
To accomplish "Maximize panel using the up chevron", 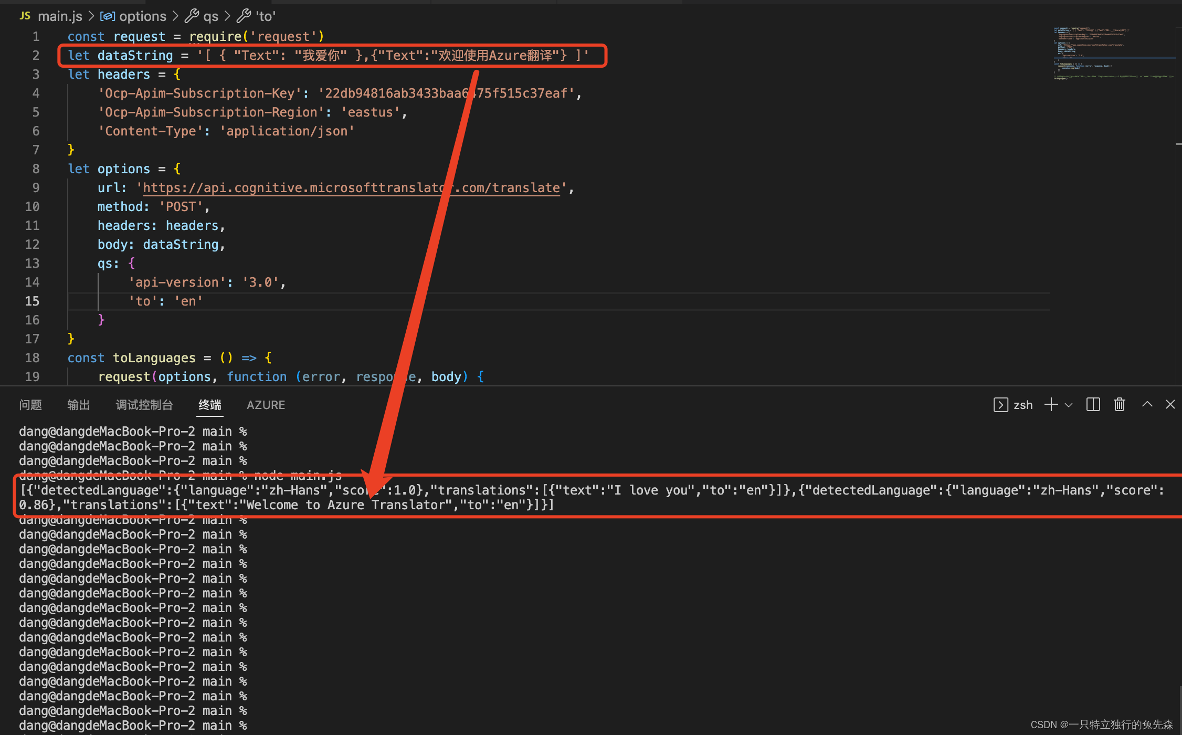I will click(1147, 405).
